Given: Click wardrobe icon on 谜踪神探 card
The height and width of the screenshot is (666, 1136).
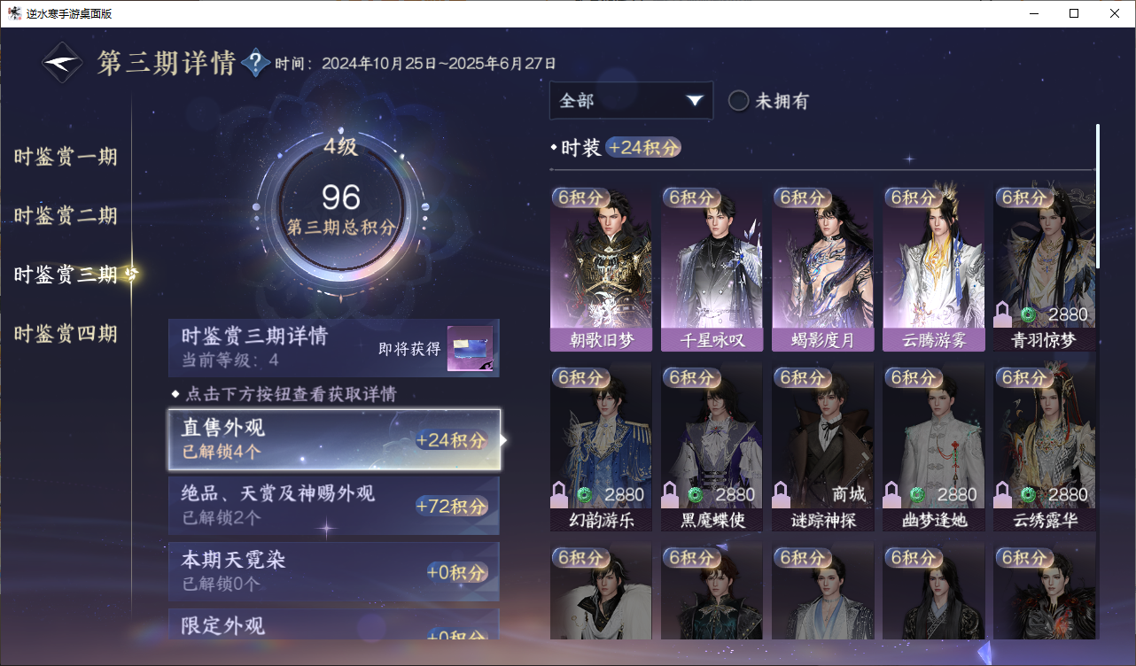Looking at the screenshot, I should click(x=782, y=494).
